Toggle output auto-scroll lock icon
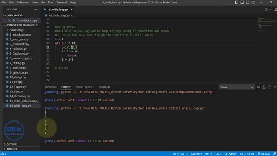 [x=264, y=87]
